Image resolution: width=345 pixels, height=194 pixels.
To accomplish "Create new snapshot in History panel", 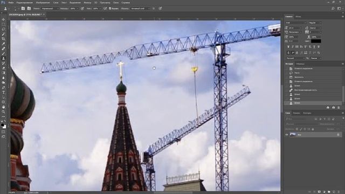I will click(334, 108).
